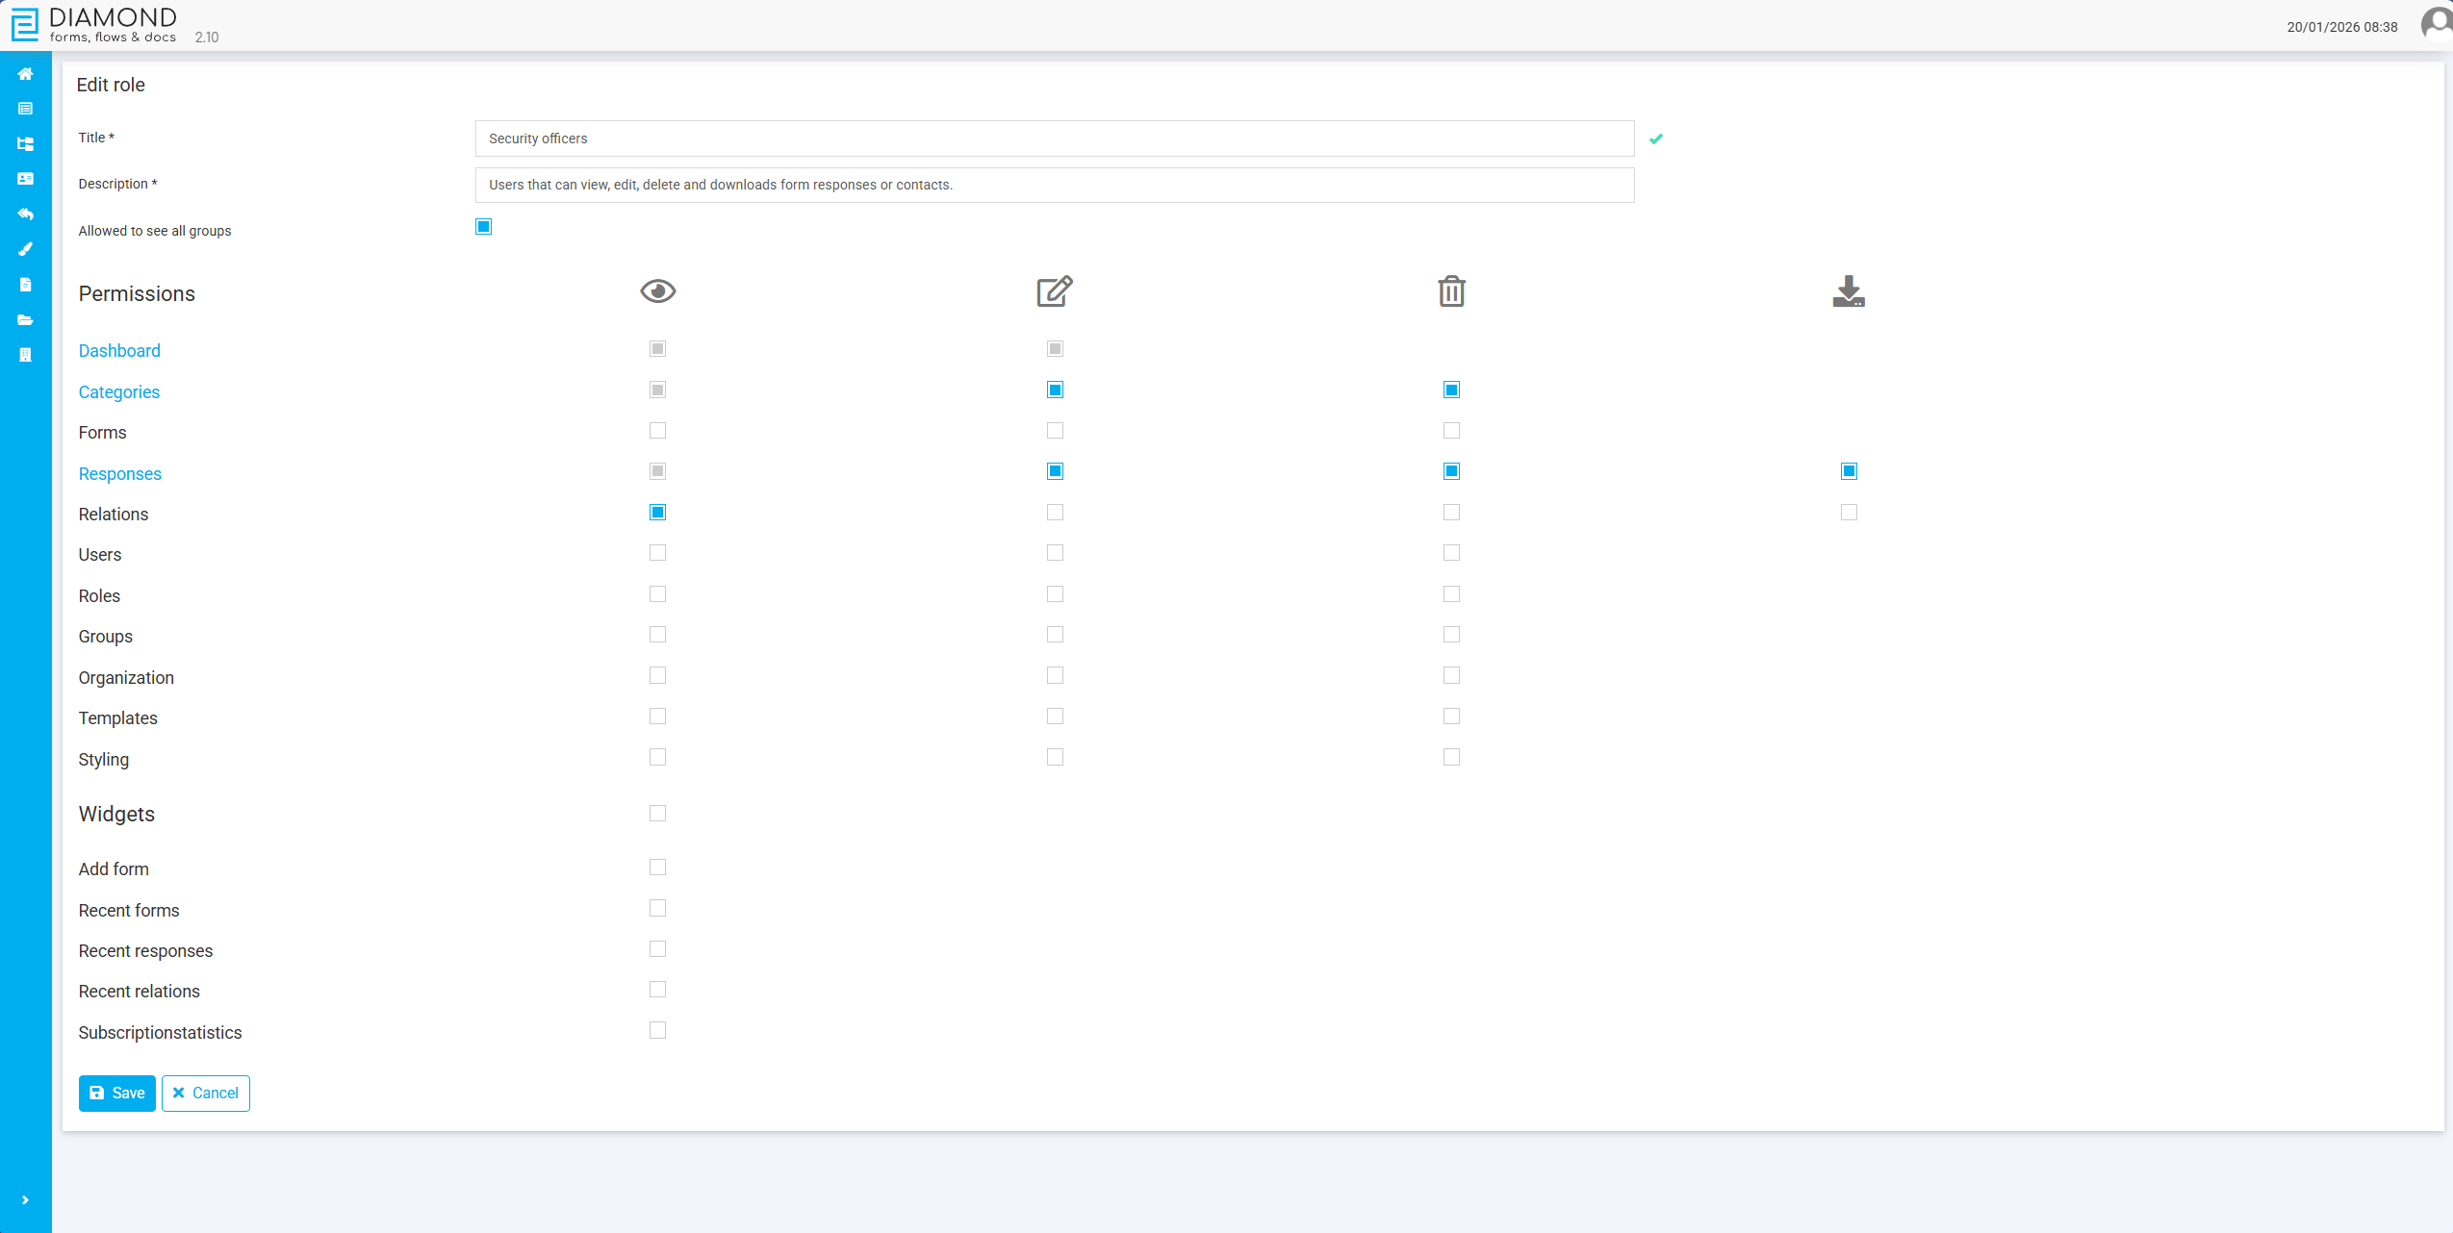Image resolution: width=2453 pixels, height=1233 pixels.
Task: Disable the Allowed to see all groups checkbox
Action: (483, 226)
